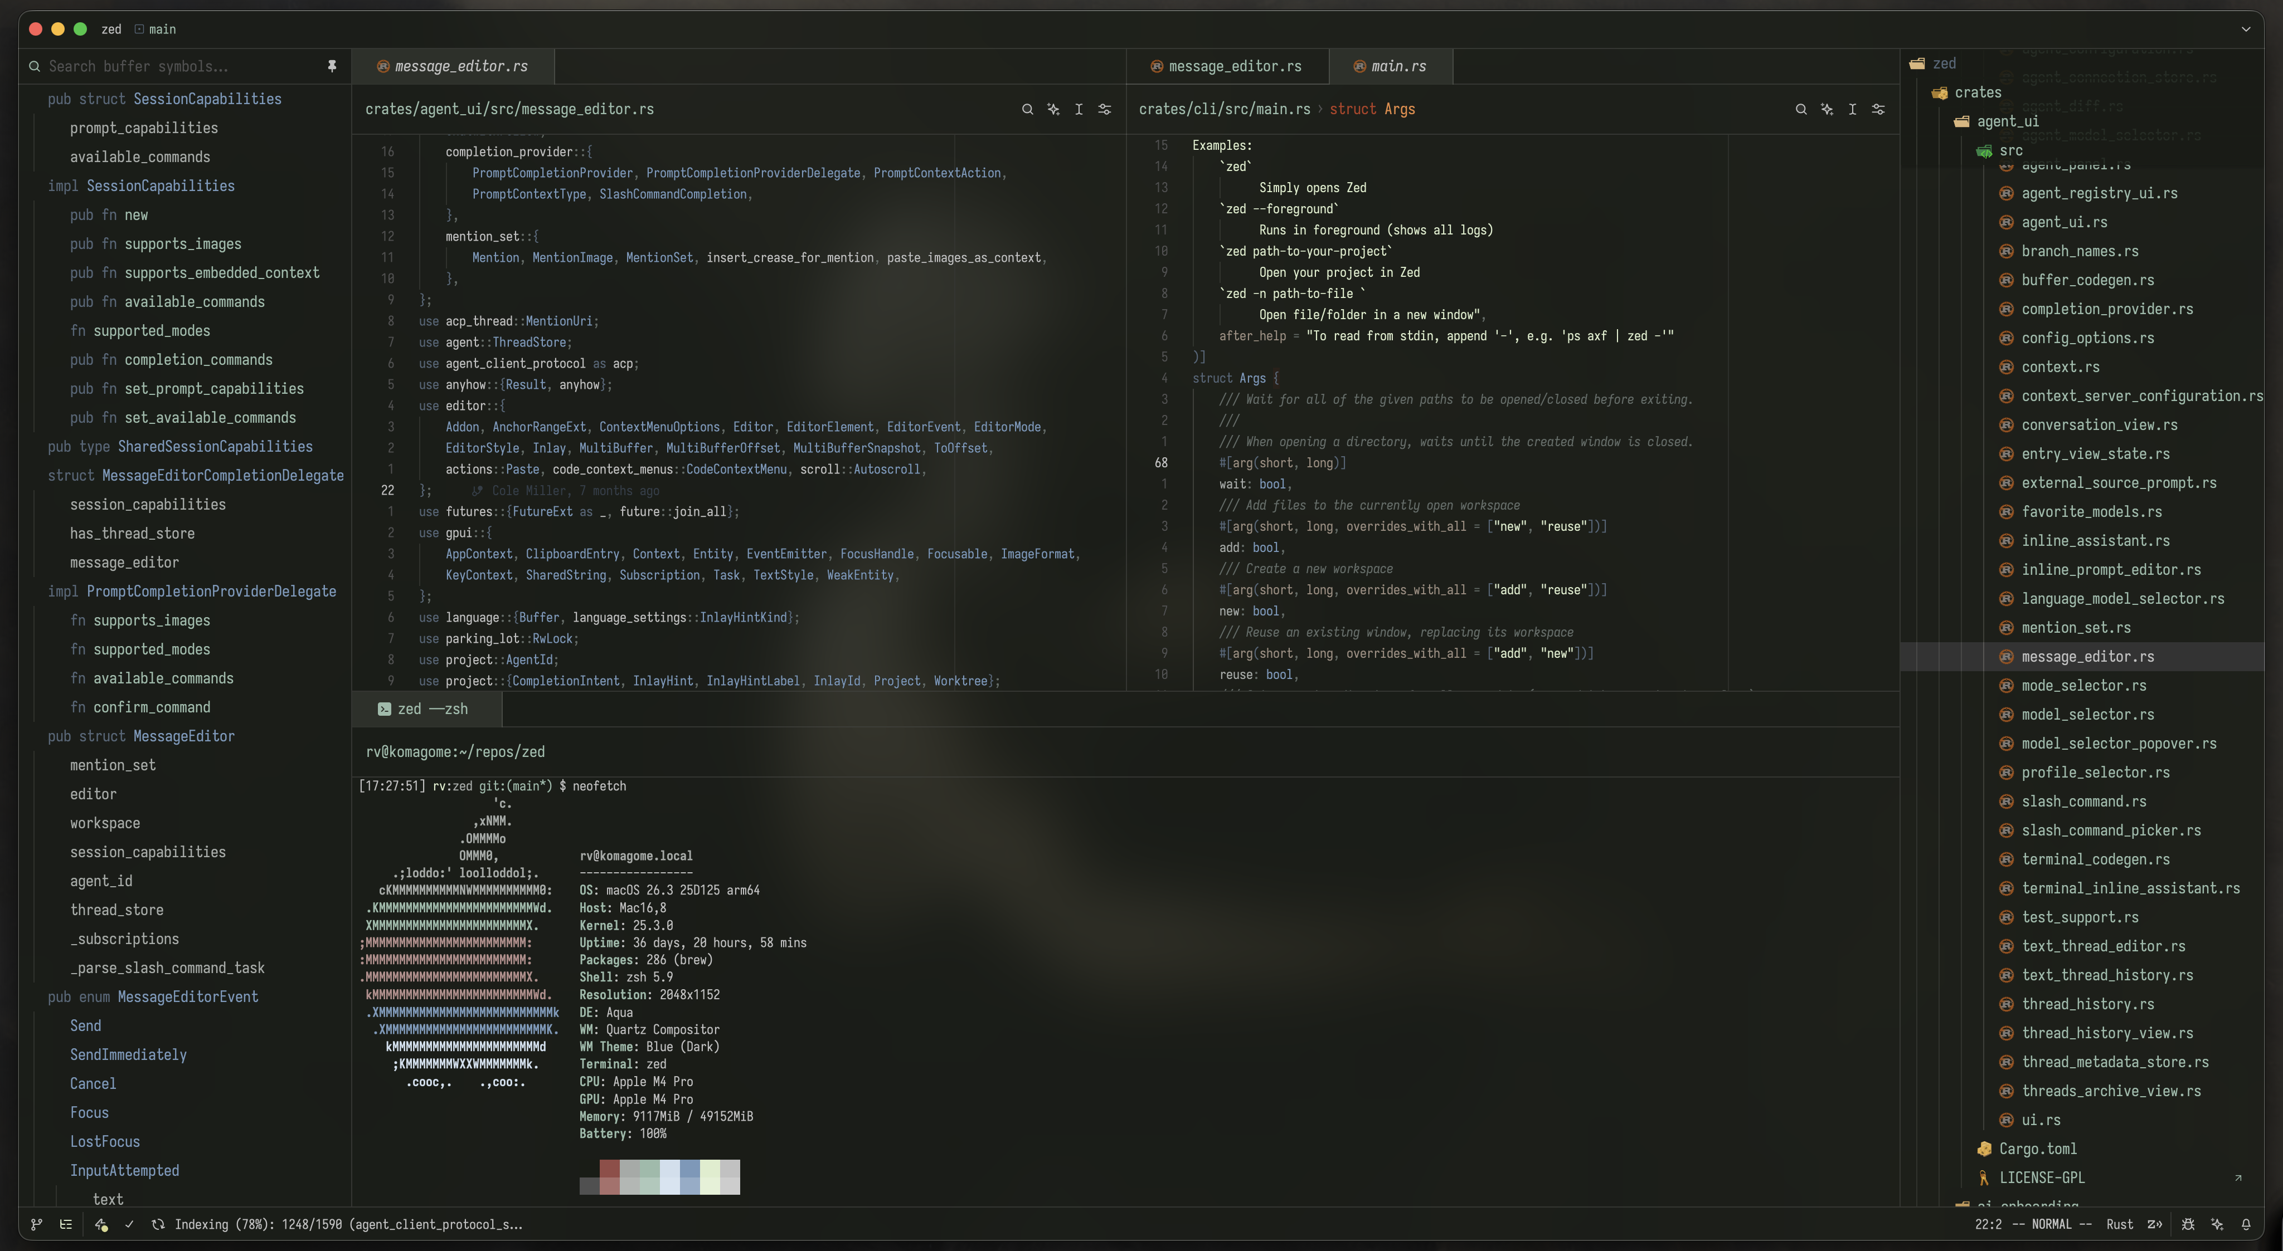Click cursor position 22:2 in status bar
This screenshot has width=2283, height=1251.
[x=1988, y=1224]
